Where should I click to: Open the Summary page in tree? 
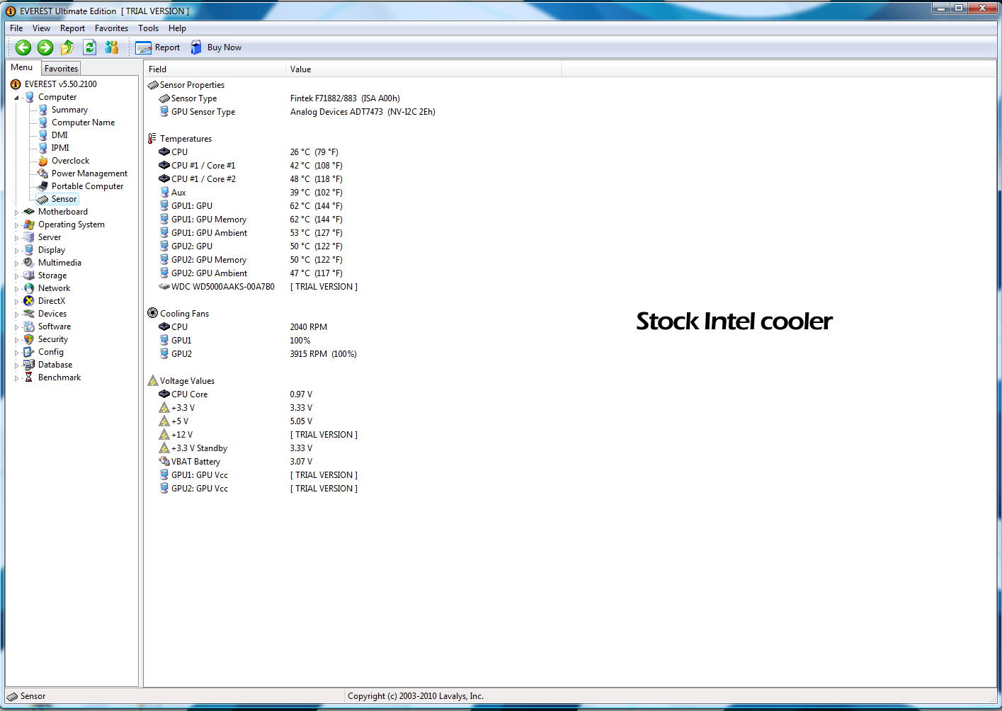pos(69,110)
